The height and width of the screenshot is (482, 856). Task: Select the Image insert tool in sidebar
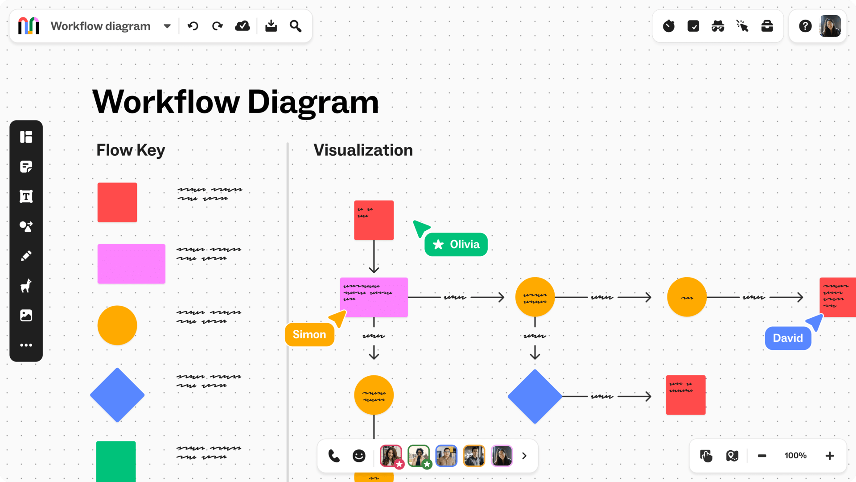pos(26,316)
